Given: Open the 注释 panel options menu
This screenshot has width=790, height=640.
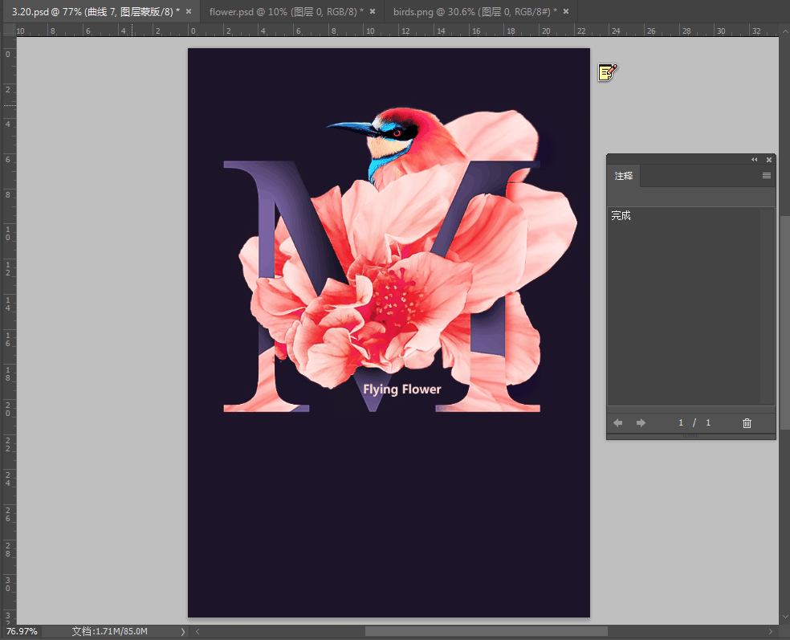Looking at the screenshot, I should (767, 176).
